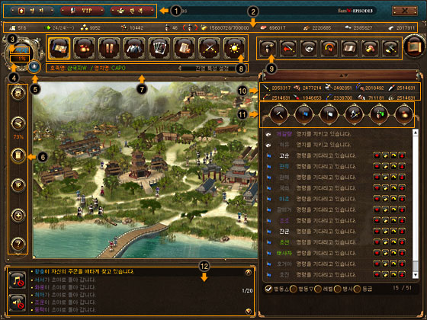
Task: Open the VIP tab
Action: tap(82, 11)
